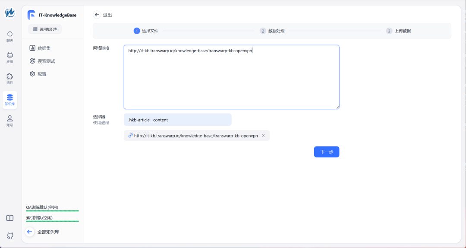
Task: Open the 使用教程 tutorial link
Action: point(101,123)
